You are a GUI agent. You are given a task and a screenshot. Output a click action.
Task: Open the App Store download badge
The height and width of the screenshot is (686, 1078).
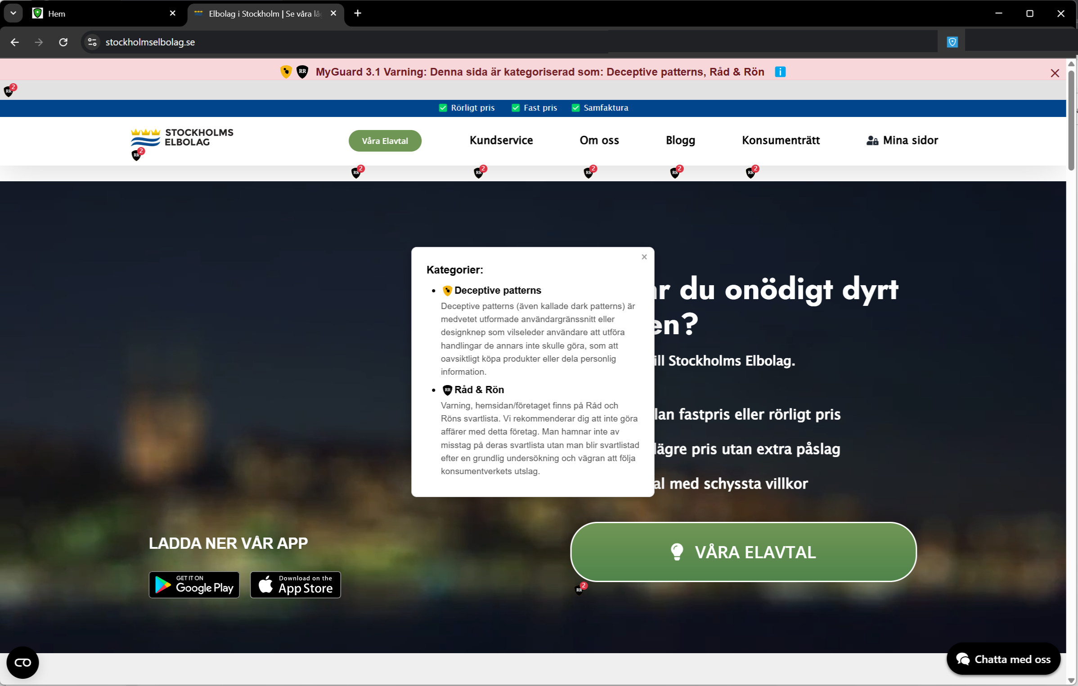(296, 584)
